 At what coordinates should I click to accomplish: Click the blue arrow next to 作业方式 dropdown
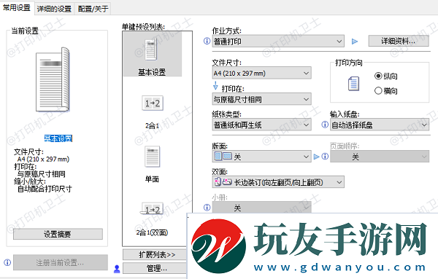[x=355, y=42]
